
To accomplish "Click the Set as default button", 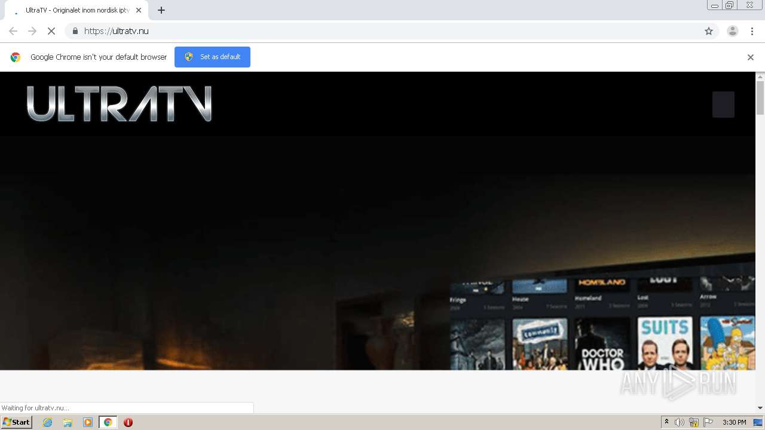I will pos(212,57).
